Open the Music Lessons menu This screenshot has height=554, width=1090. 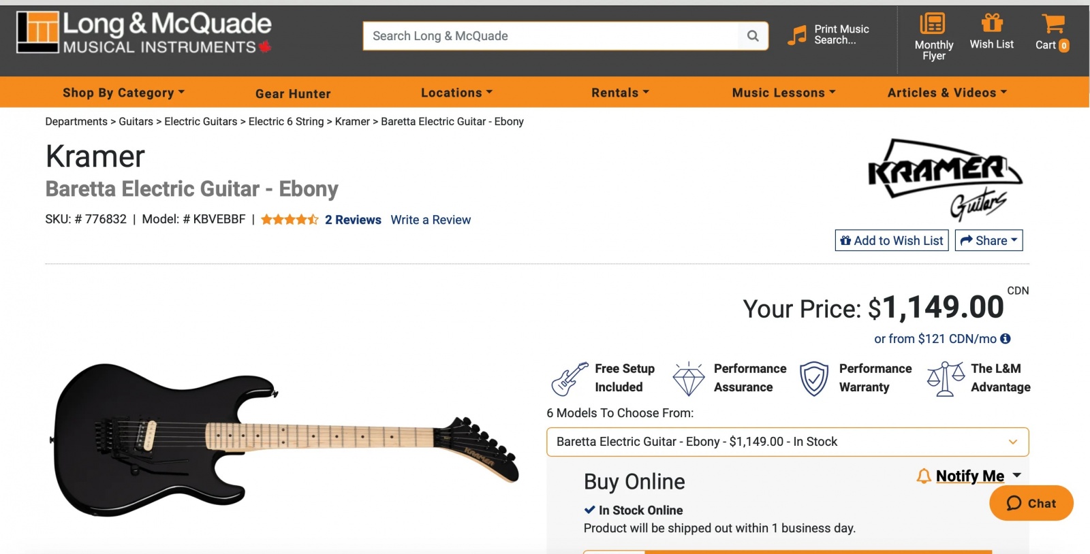pos(783,93)
